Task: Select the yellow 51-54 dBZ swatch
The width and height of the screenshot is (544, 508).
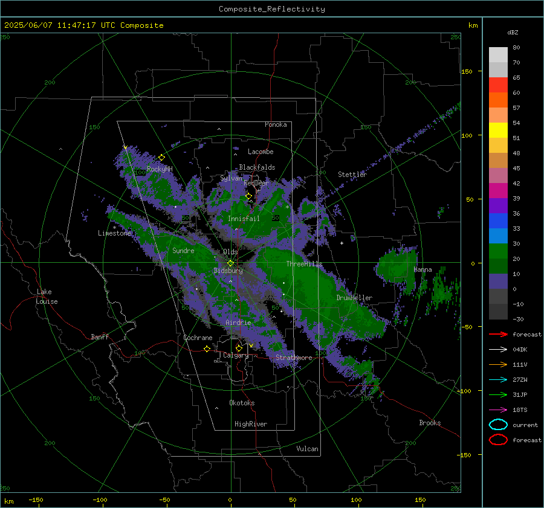Action: (x=498, y=130)
